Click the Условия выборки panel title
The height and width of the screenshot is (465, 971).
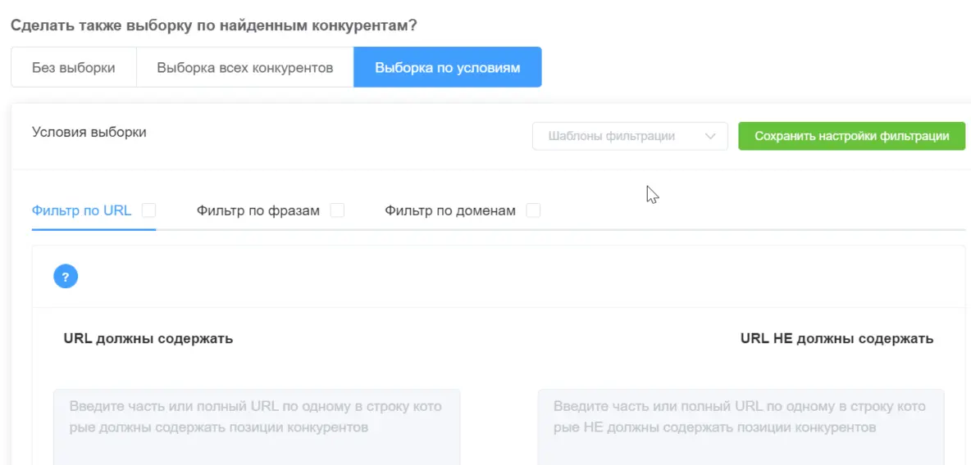(x=89, y=132)
